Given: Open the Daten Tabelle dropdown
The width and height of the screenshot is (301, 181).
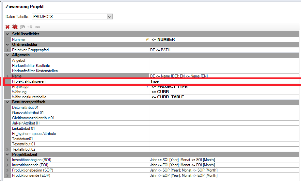Looking at the screenshot, I should click(x=110, y=17).
